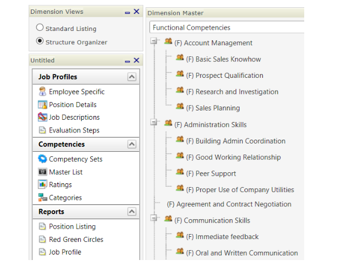Click the Functional Competencies input field
This screenshot has height=265, width=354.
tap(227, 28)
